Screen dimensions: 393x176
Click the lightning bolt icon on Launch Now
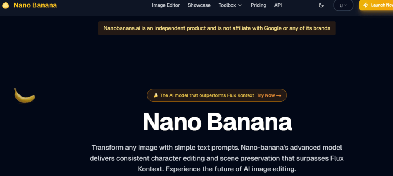(365, 5)
